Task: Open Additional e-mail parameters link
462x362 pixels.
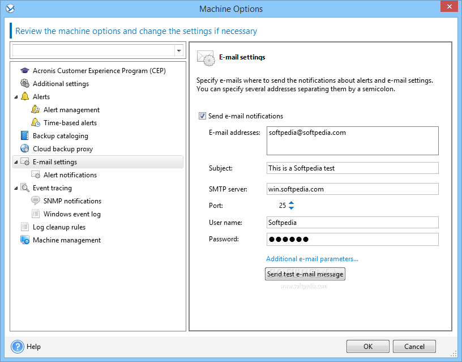Action: tap(312, 259)
